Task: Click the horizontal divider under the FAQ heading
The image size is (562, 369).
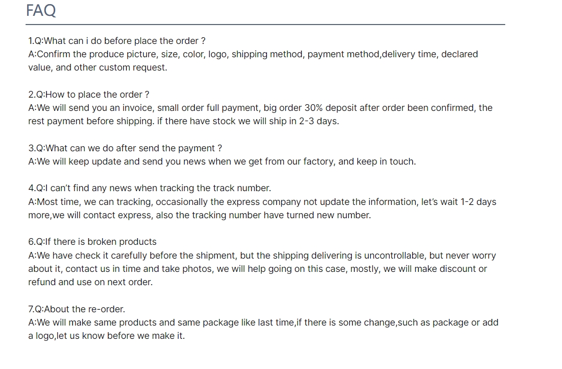Action: (265, 24)
